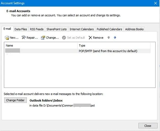The height and width of the screenshot is (131, 160).
Task: Select the SharePoint Lists tab
Action: pos(57,29)
